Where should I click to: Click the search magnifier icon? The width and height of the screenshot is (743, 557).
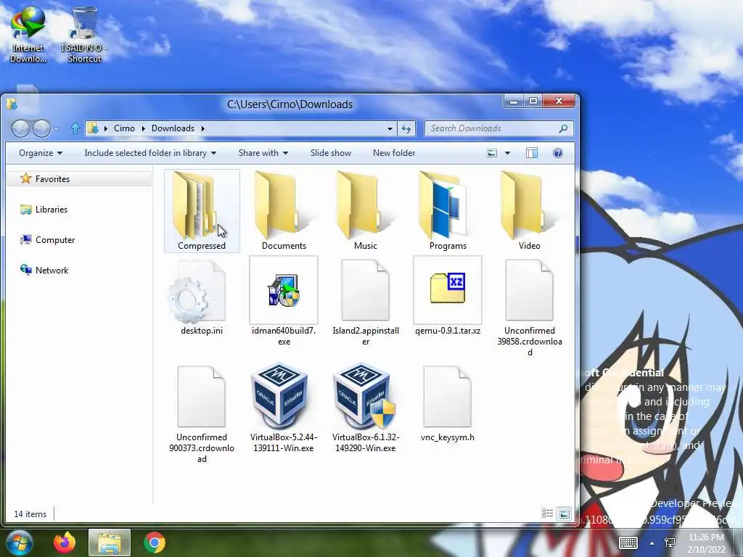tap(563, 128)
